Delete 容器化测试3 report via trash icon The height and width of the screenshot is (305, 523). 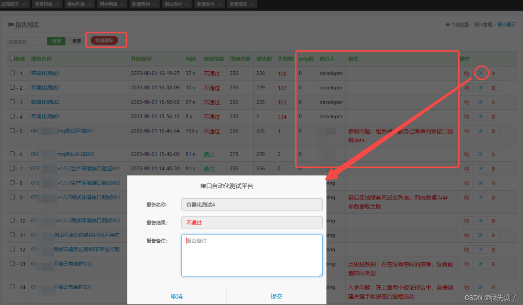(x=493, y=88)
